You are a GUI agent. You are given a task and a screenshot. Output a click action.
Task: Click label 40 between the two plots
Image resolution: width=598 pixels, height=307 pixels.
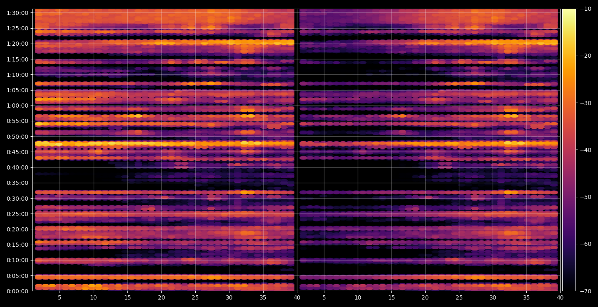click(297, 298)
